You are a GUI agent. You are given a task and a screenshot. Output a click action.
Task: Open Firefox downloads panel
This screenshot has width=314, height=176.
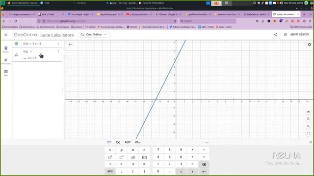[263, 21]
